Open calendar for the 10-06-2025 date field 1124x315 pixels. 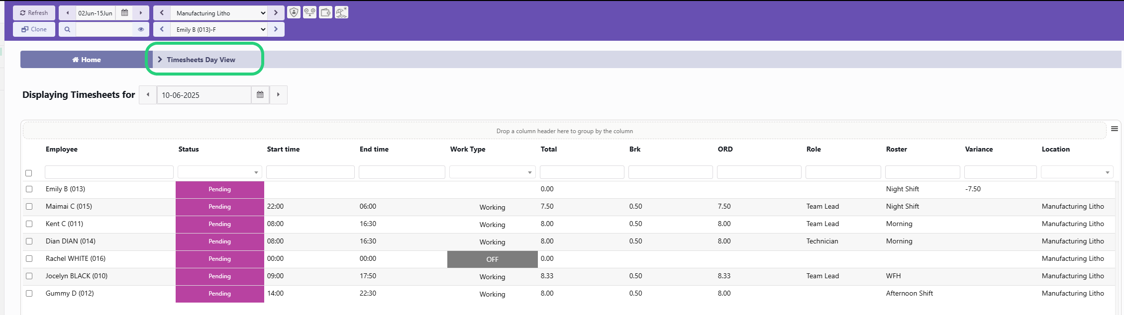pyautogui.click(x=260, y=95)
